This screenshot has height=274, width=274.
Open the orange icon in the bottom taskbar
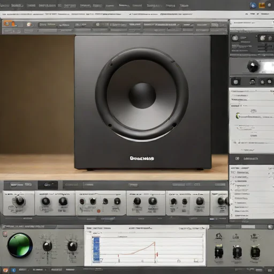coord(5,270)
